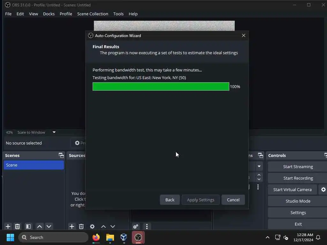327x245 pixels.
Task: Move source up in Sources dock
Action: coord(103,226)
